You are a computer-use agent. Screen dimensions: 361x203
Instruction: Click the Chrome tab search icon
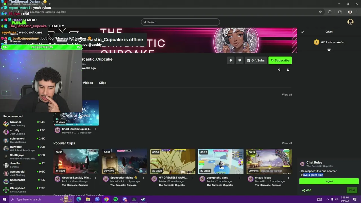pyautogui.click(x=340, y=12)
